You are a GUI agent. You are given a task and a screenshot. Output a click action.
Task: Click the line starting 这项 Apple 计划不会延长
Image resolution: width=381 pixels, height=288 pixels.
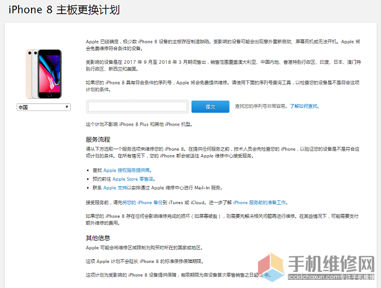coord(145,261)
